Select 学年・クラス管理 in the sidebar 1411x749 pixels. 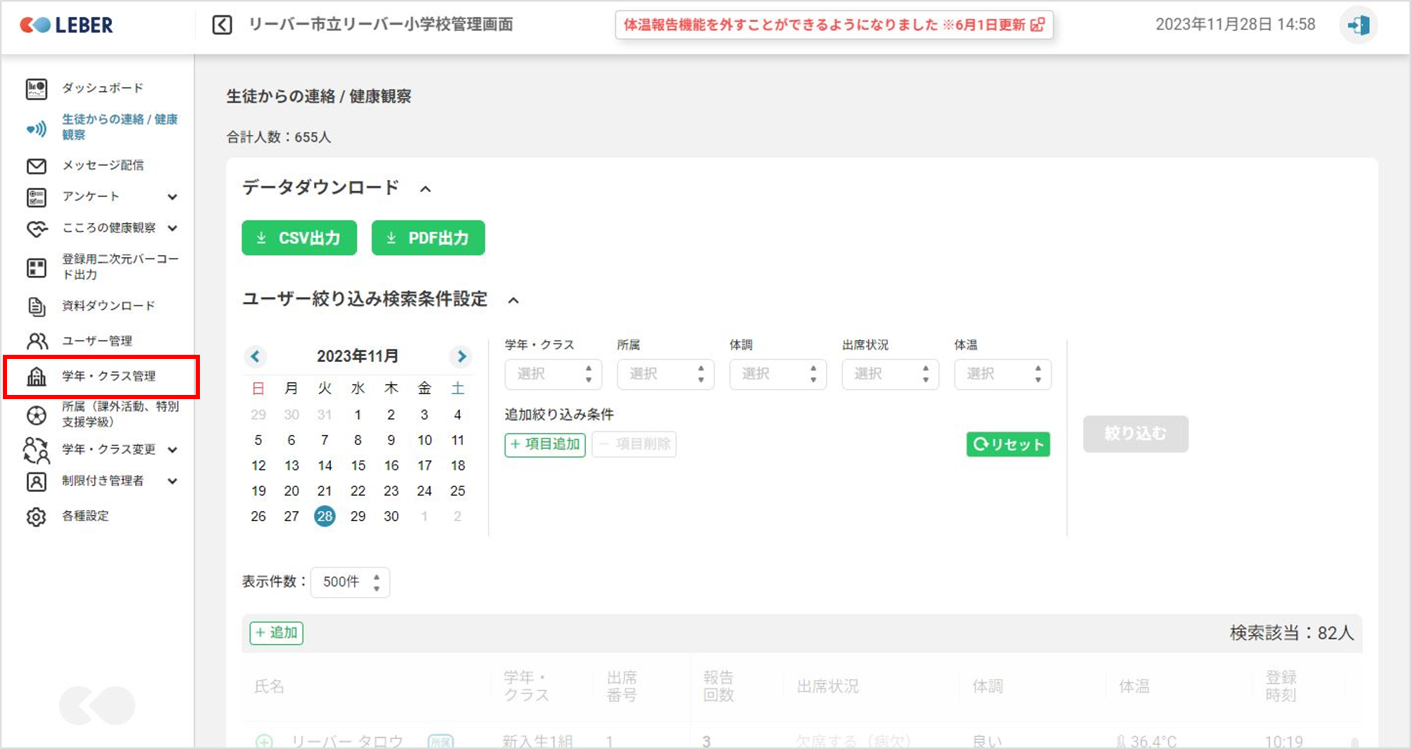click(x=108, y=377)
